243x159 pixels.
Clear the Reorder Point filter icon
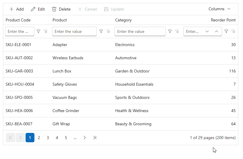(233, 31)
